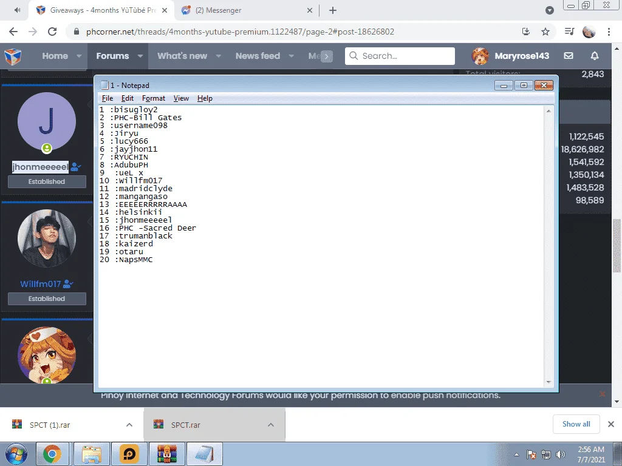Click the forum Search input field
Image resolution: width=622 pixels, height=466 pixels.
[x=400, y=56]
